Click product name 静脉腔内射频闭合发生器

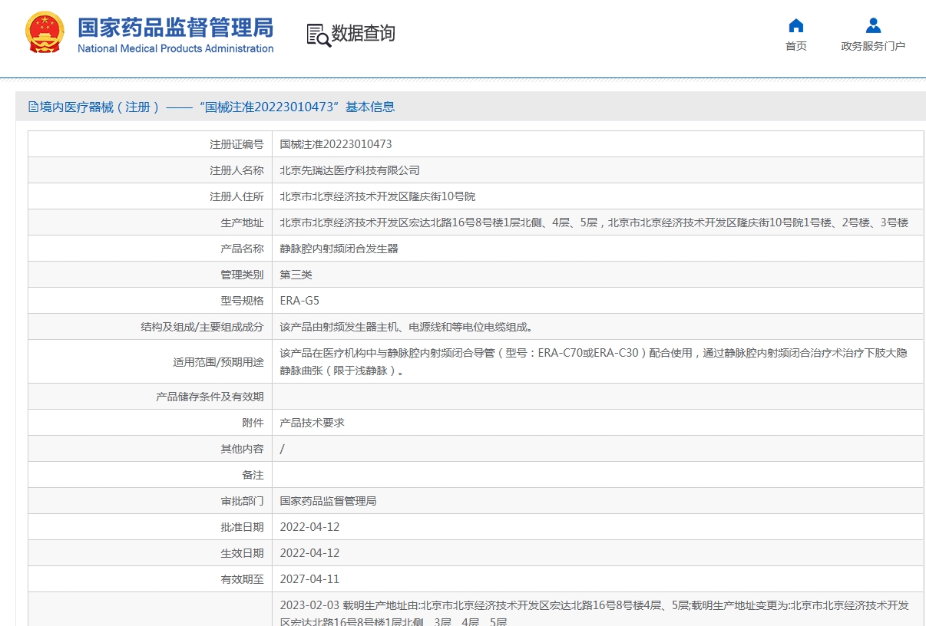click(339, 249)
